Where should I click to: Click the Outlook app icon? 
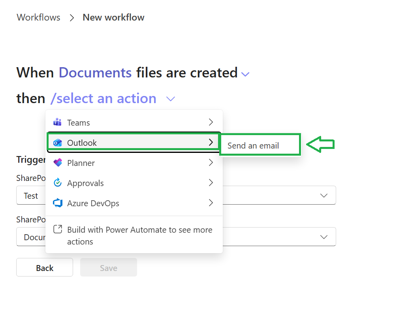57,143
